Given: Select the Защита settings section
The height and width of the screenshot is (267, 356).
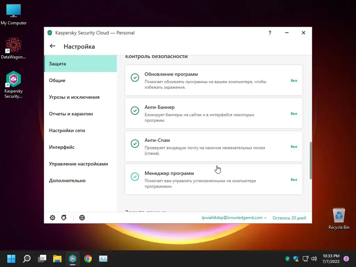Looking at the screenshot, I should [x=81, y=64].
